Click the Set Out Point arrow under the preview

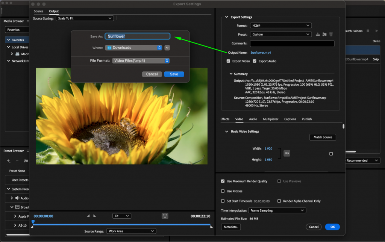point(95,216)
